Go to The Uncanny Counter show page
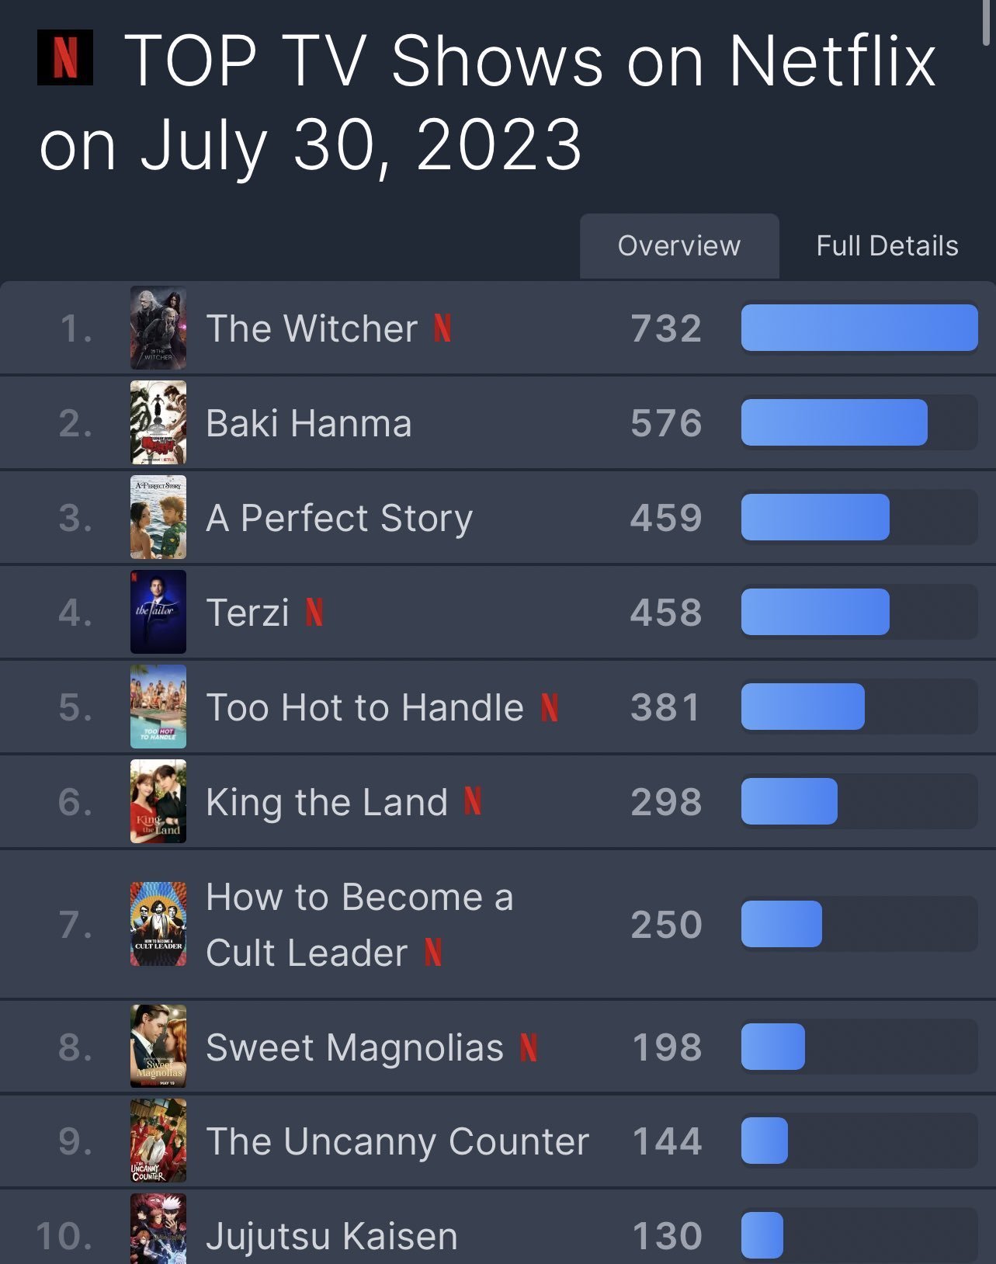Viewport: 996px width, 1264px height. coord(397,1142)
